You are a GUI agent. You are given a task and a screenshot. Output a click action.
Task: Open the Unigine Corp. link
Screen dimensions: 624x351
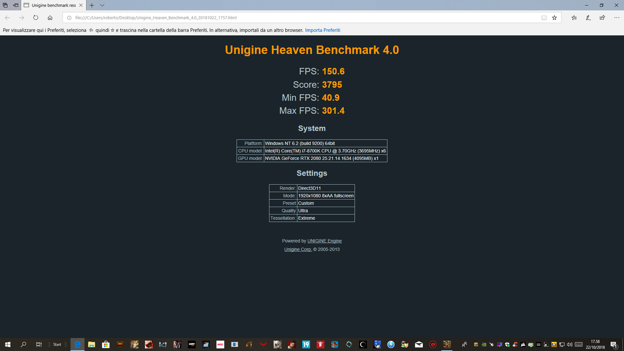(x=298, y=249)
